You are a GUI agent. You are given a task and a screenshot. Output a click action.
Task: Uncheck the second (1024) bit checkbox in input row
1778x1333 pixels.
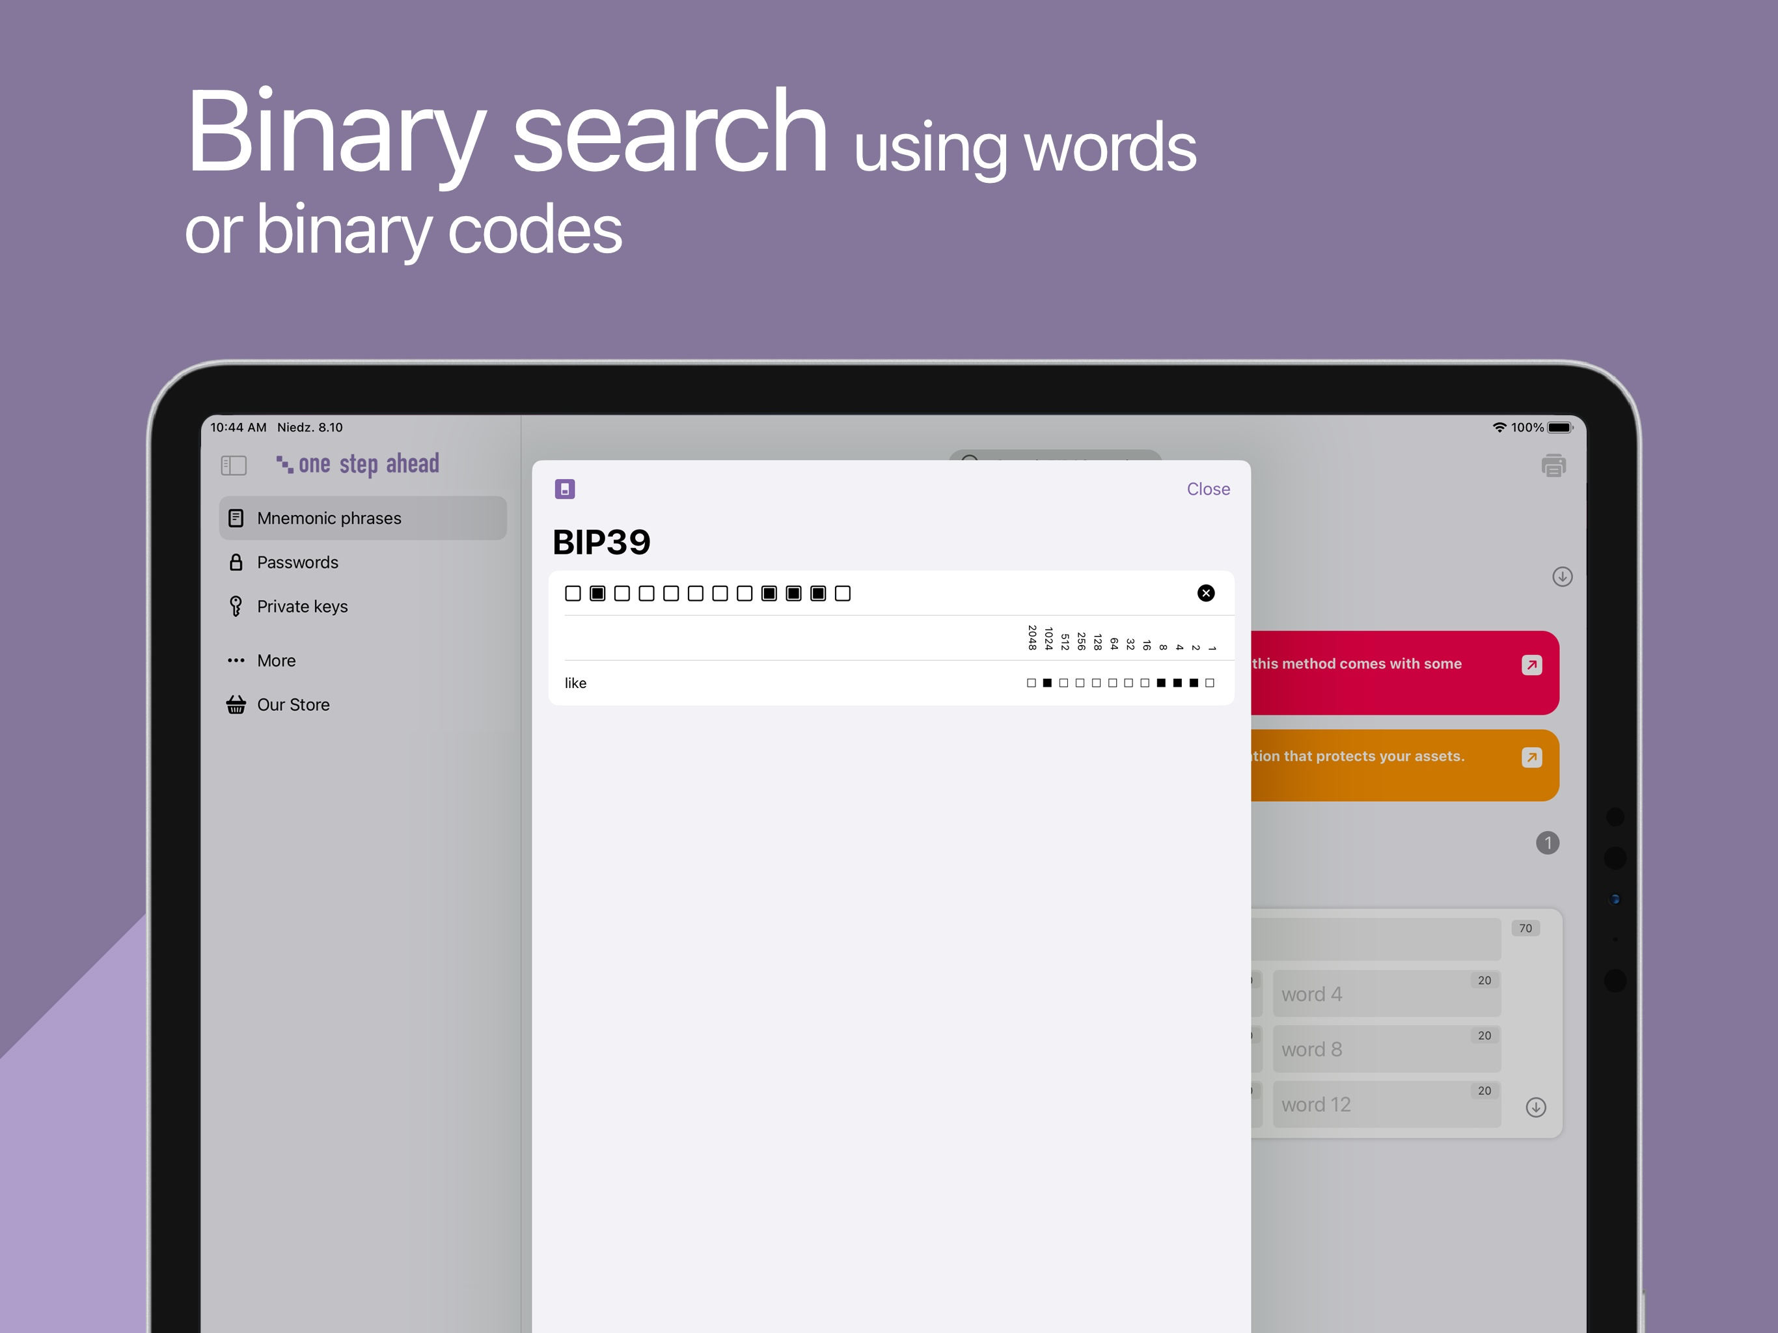click(x=597, y=594)
